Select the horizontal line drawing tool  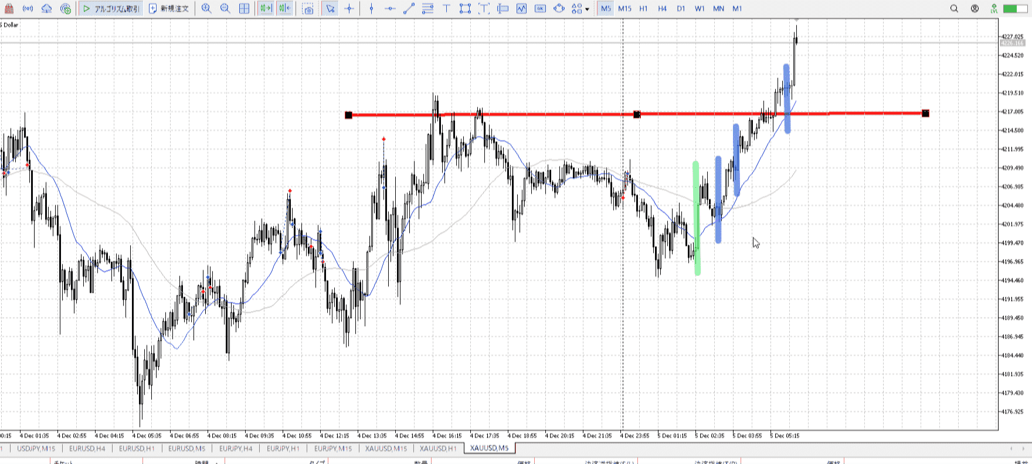pyautogui.click(x=390, y=9)
